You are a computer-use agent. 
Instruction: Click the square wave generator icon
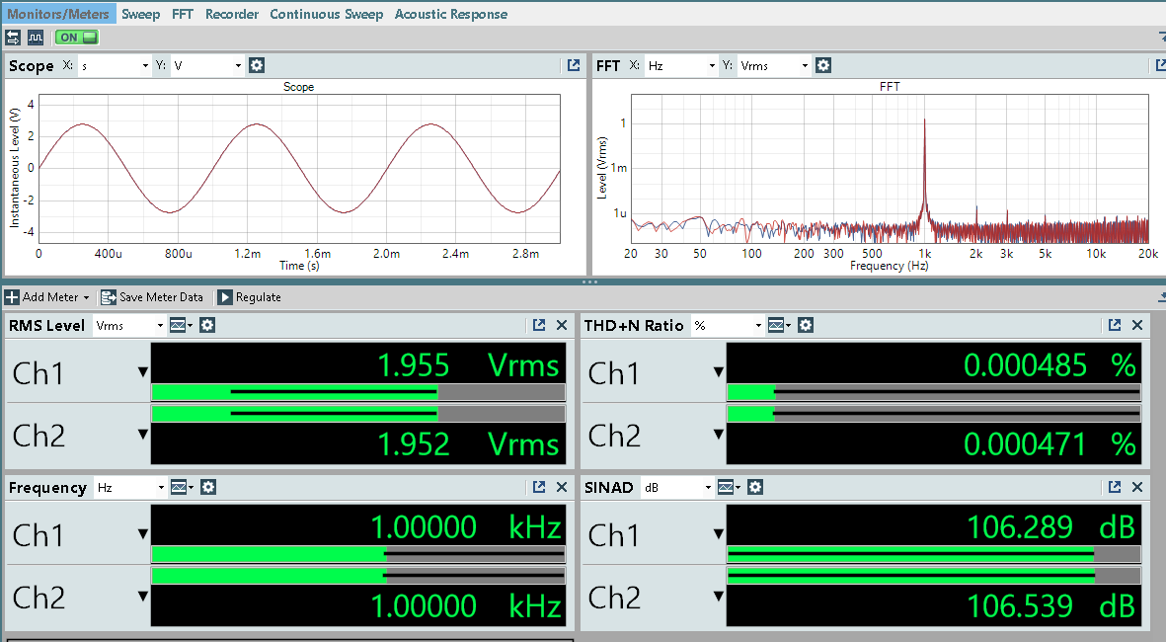(x=36, y=38)
